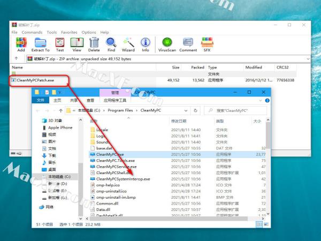Switch to the 查看 ribbon tab
Image resolution: width=321 pixels, height=241 pixels.
90,100
